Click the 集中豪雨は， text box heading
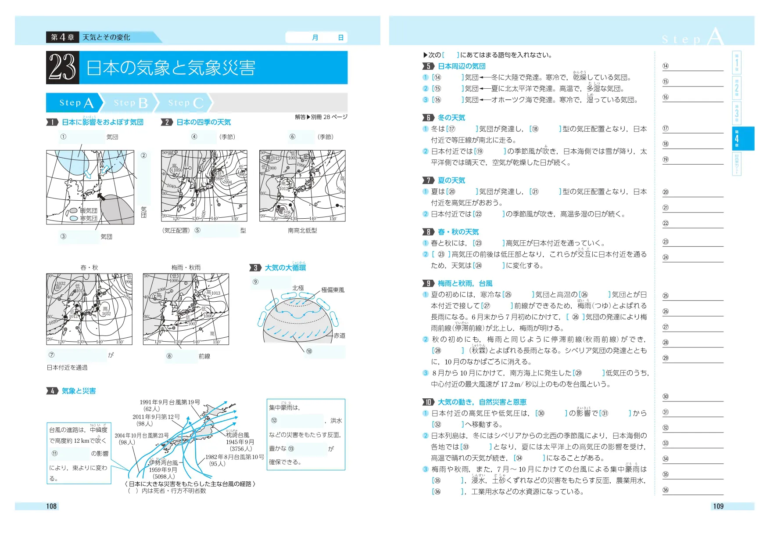770x545 pixels. tap(284, 408)
